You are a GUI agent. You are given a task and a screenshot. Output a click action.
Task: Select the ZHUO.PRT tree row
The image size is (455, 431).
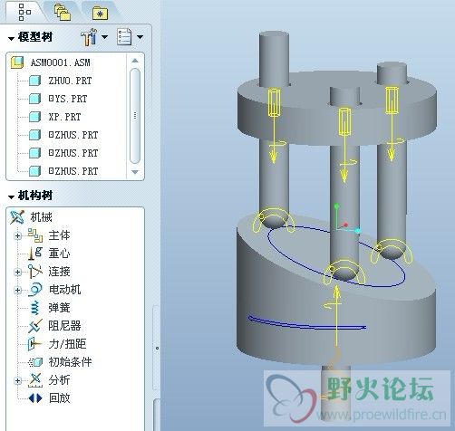pos(70,81)
